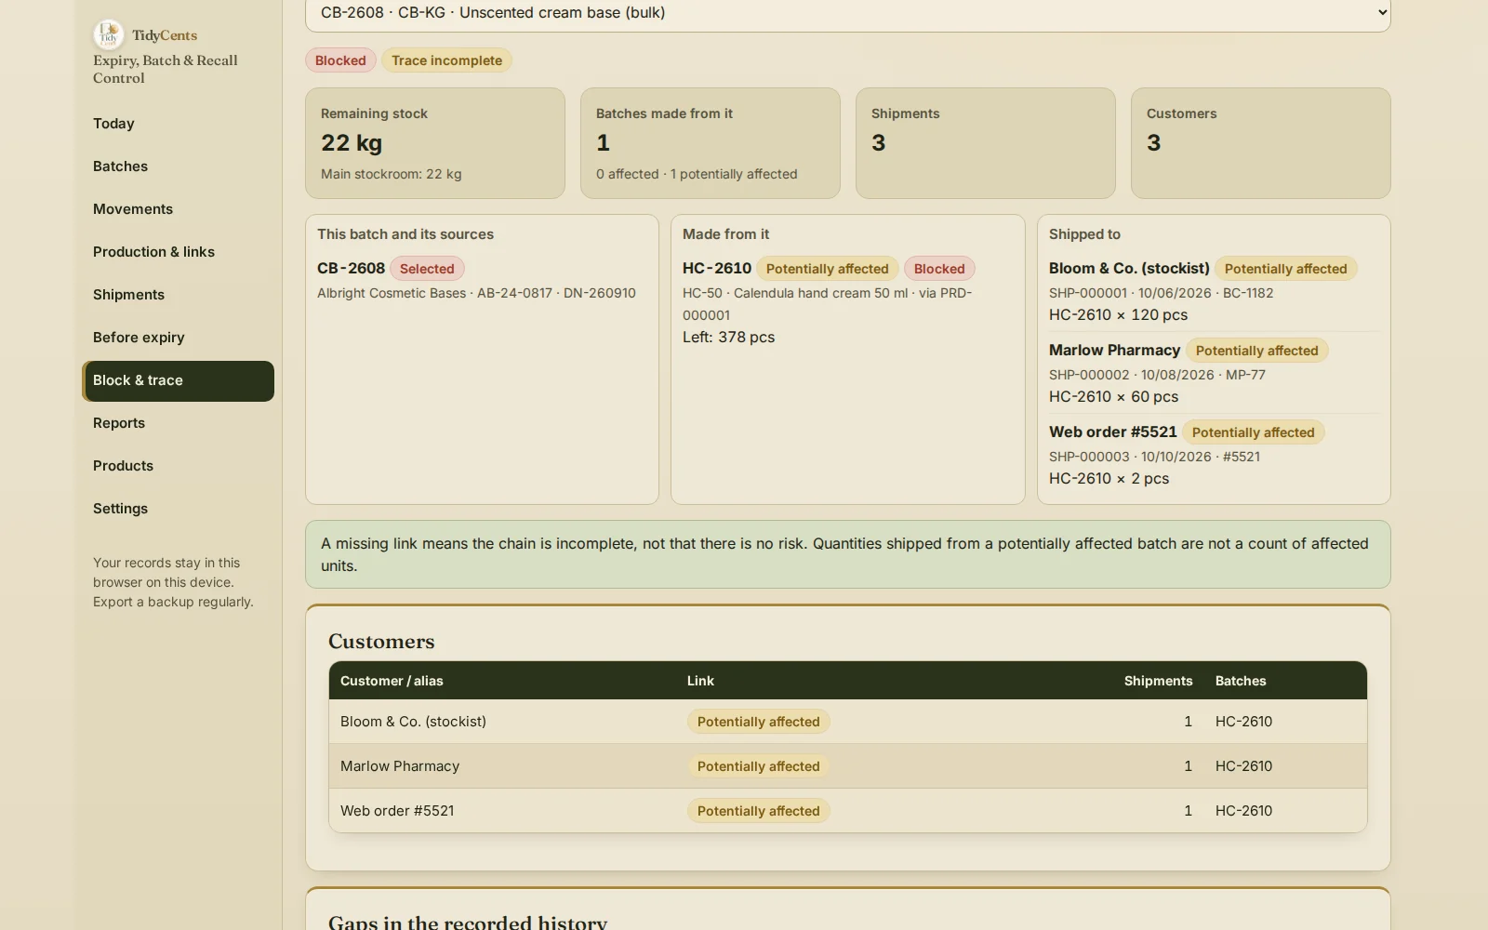Click Potentially affected badge in Marlow Pharmacy row

[x=758, y=766]
